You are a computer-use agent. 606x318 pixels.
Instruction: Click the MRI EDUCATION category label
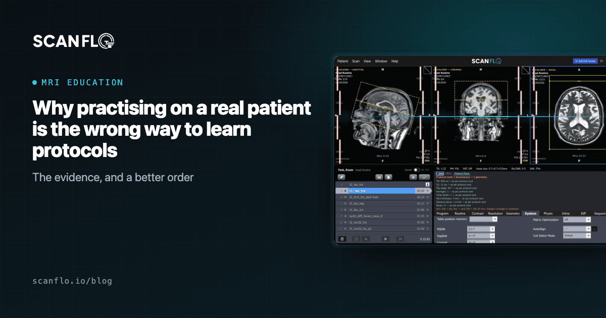(82, 82)
